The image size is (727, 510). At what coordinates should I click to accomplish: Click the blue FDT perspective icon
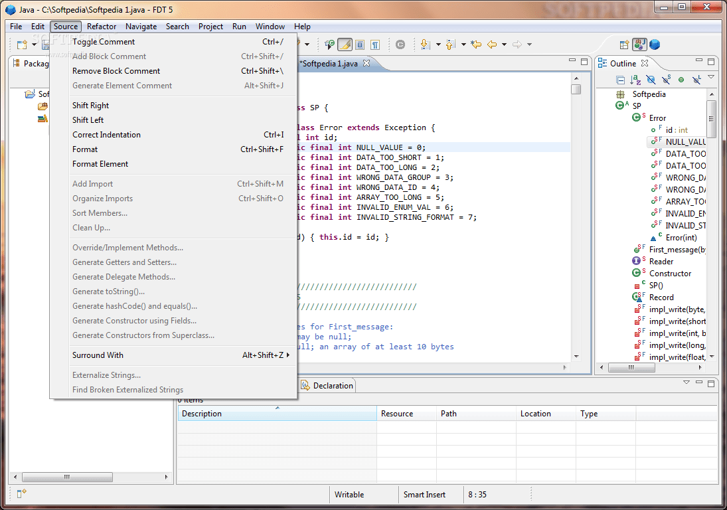click(655, 44)
